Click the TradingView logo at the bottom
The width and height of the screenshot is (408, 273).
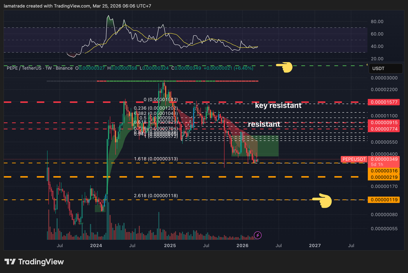(x=34, y=262)
